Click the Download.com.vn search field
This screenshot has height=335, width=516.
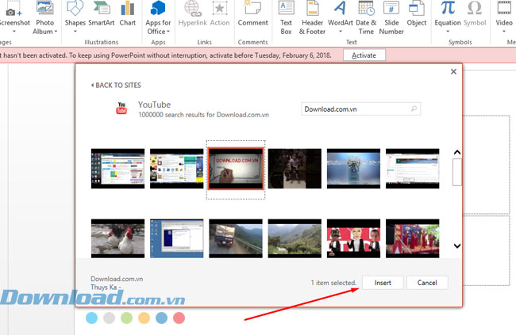(360, 109)
